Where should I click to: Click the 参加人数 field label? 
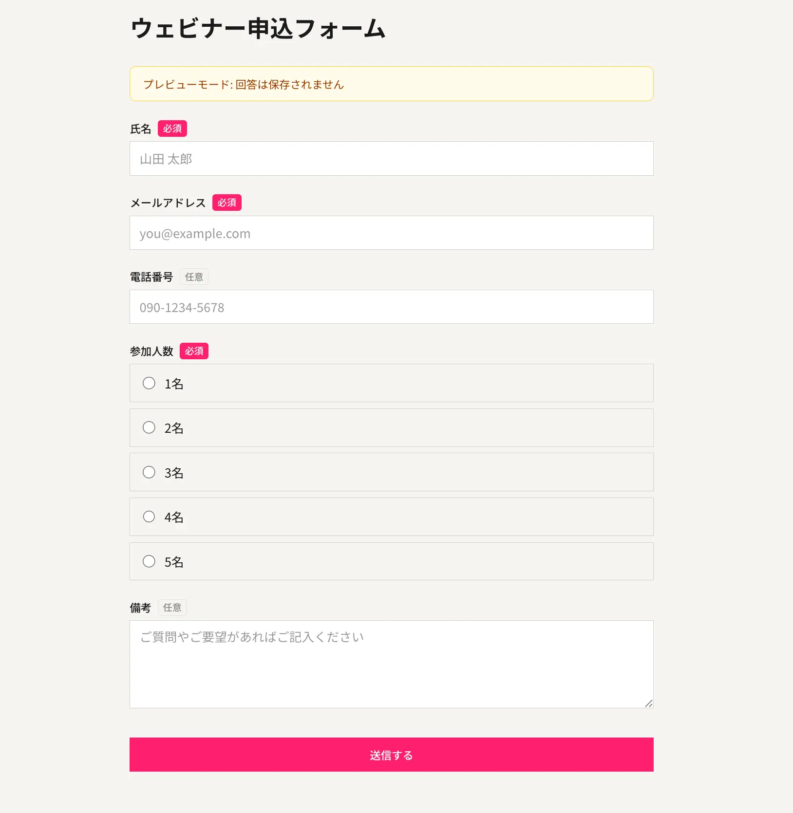click(x=151, y=351)
